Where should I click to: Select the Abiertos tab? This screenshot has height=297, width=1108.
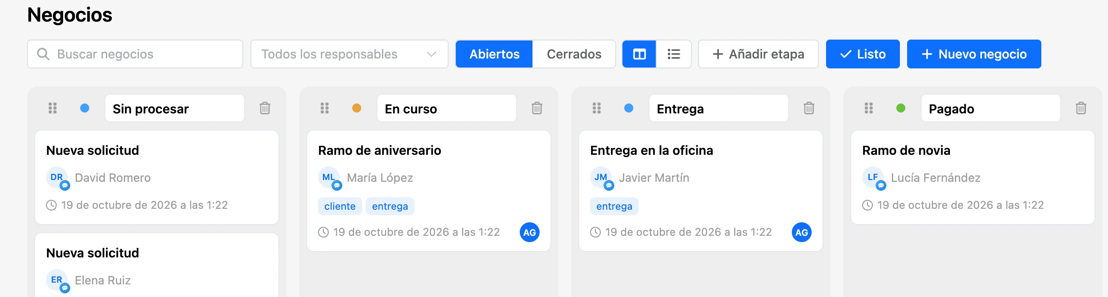pos(495,54)
